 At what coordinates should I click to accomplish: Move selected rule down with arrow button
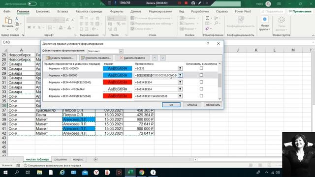point(163,58)
